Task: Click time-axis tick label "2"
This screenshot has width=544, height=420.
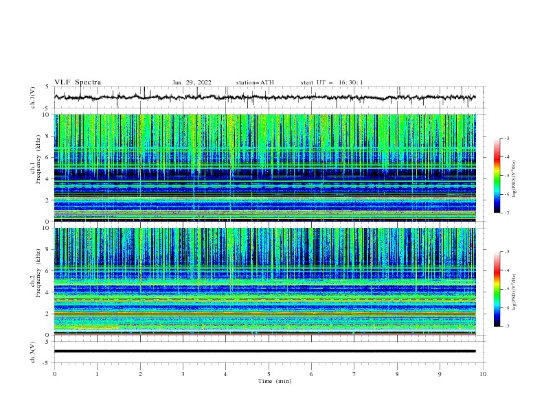Action: pos(140,374)
